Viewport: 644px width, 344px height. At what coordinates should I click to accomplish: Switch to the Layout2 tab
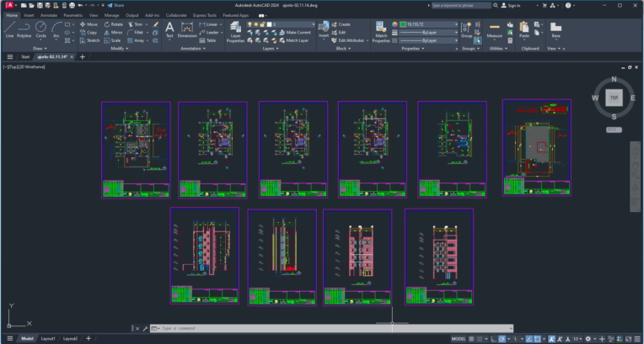70,339
